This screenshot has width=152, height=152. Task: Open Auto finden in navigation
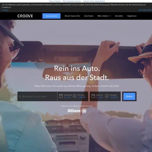point(89,16)
